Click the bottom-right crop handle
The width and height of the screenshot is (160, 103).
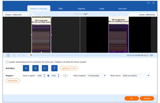(51, 52)
